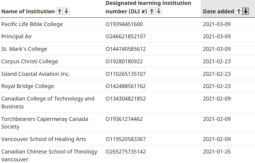Click Corpus Christi College in the table
The height and width of the screenshot is (163, 255).
coord(29,61)
